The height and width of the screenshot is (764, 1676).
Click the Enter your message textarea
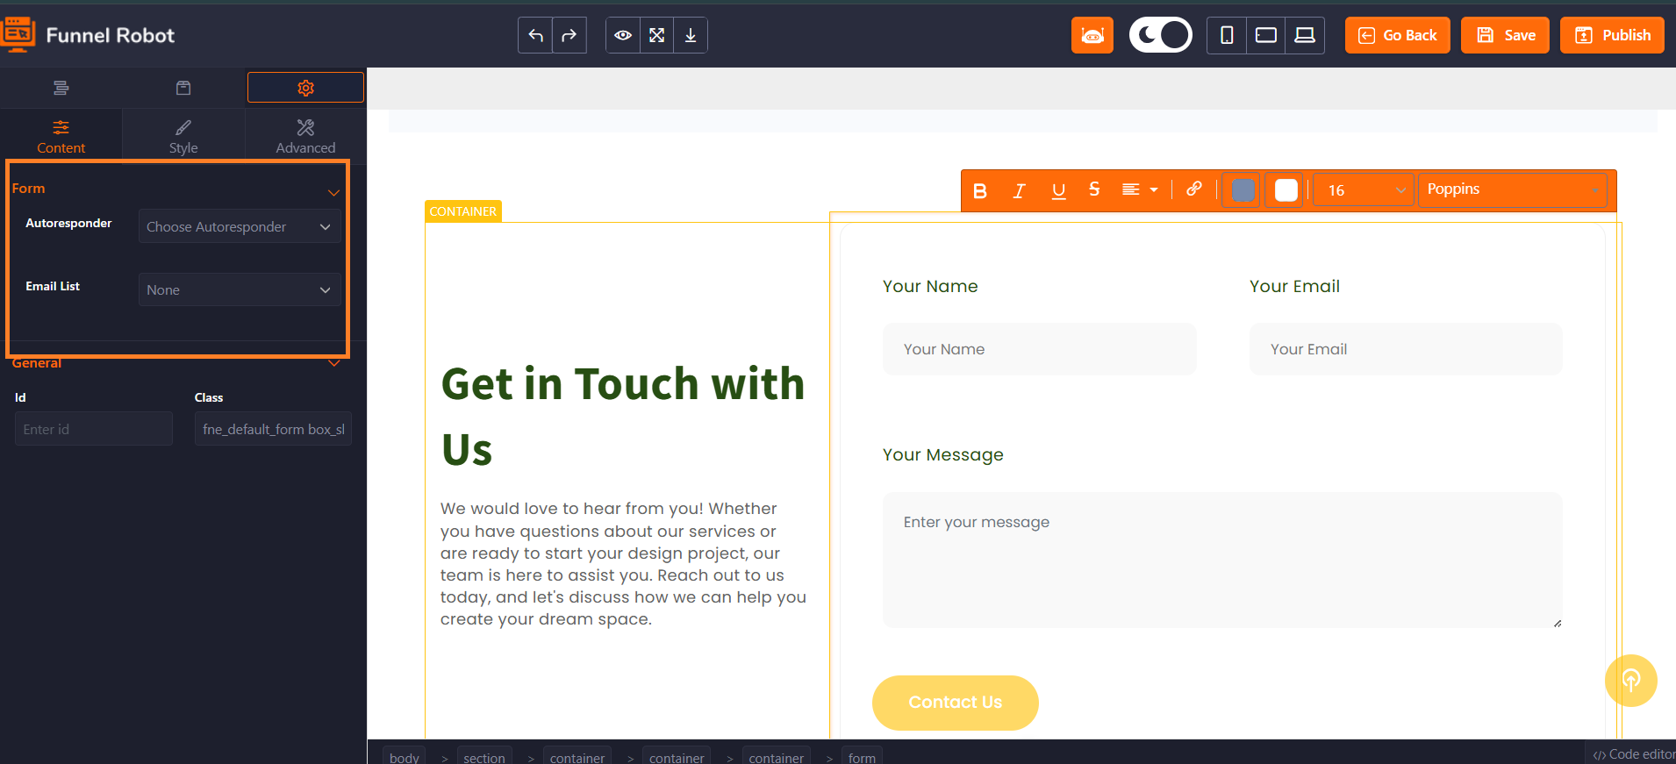click(x=1222, y=560)
